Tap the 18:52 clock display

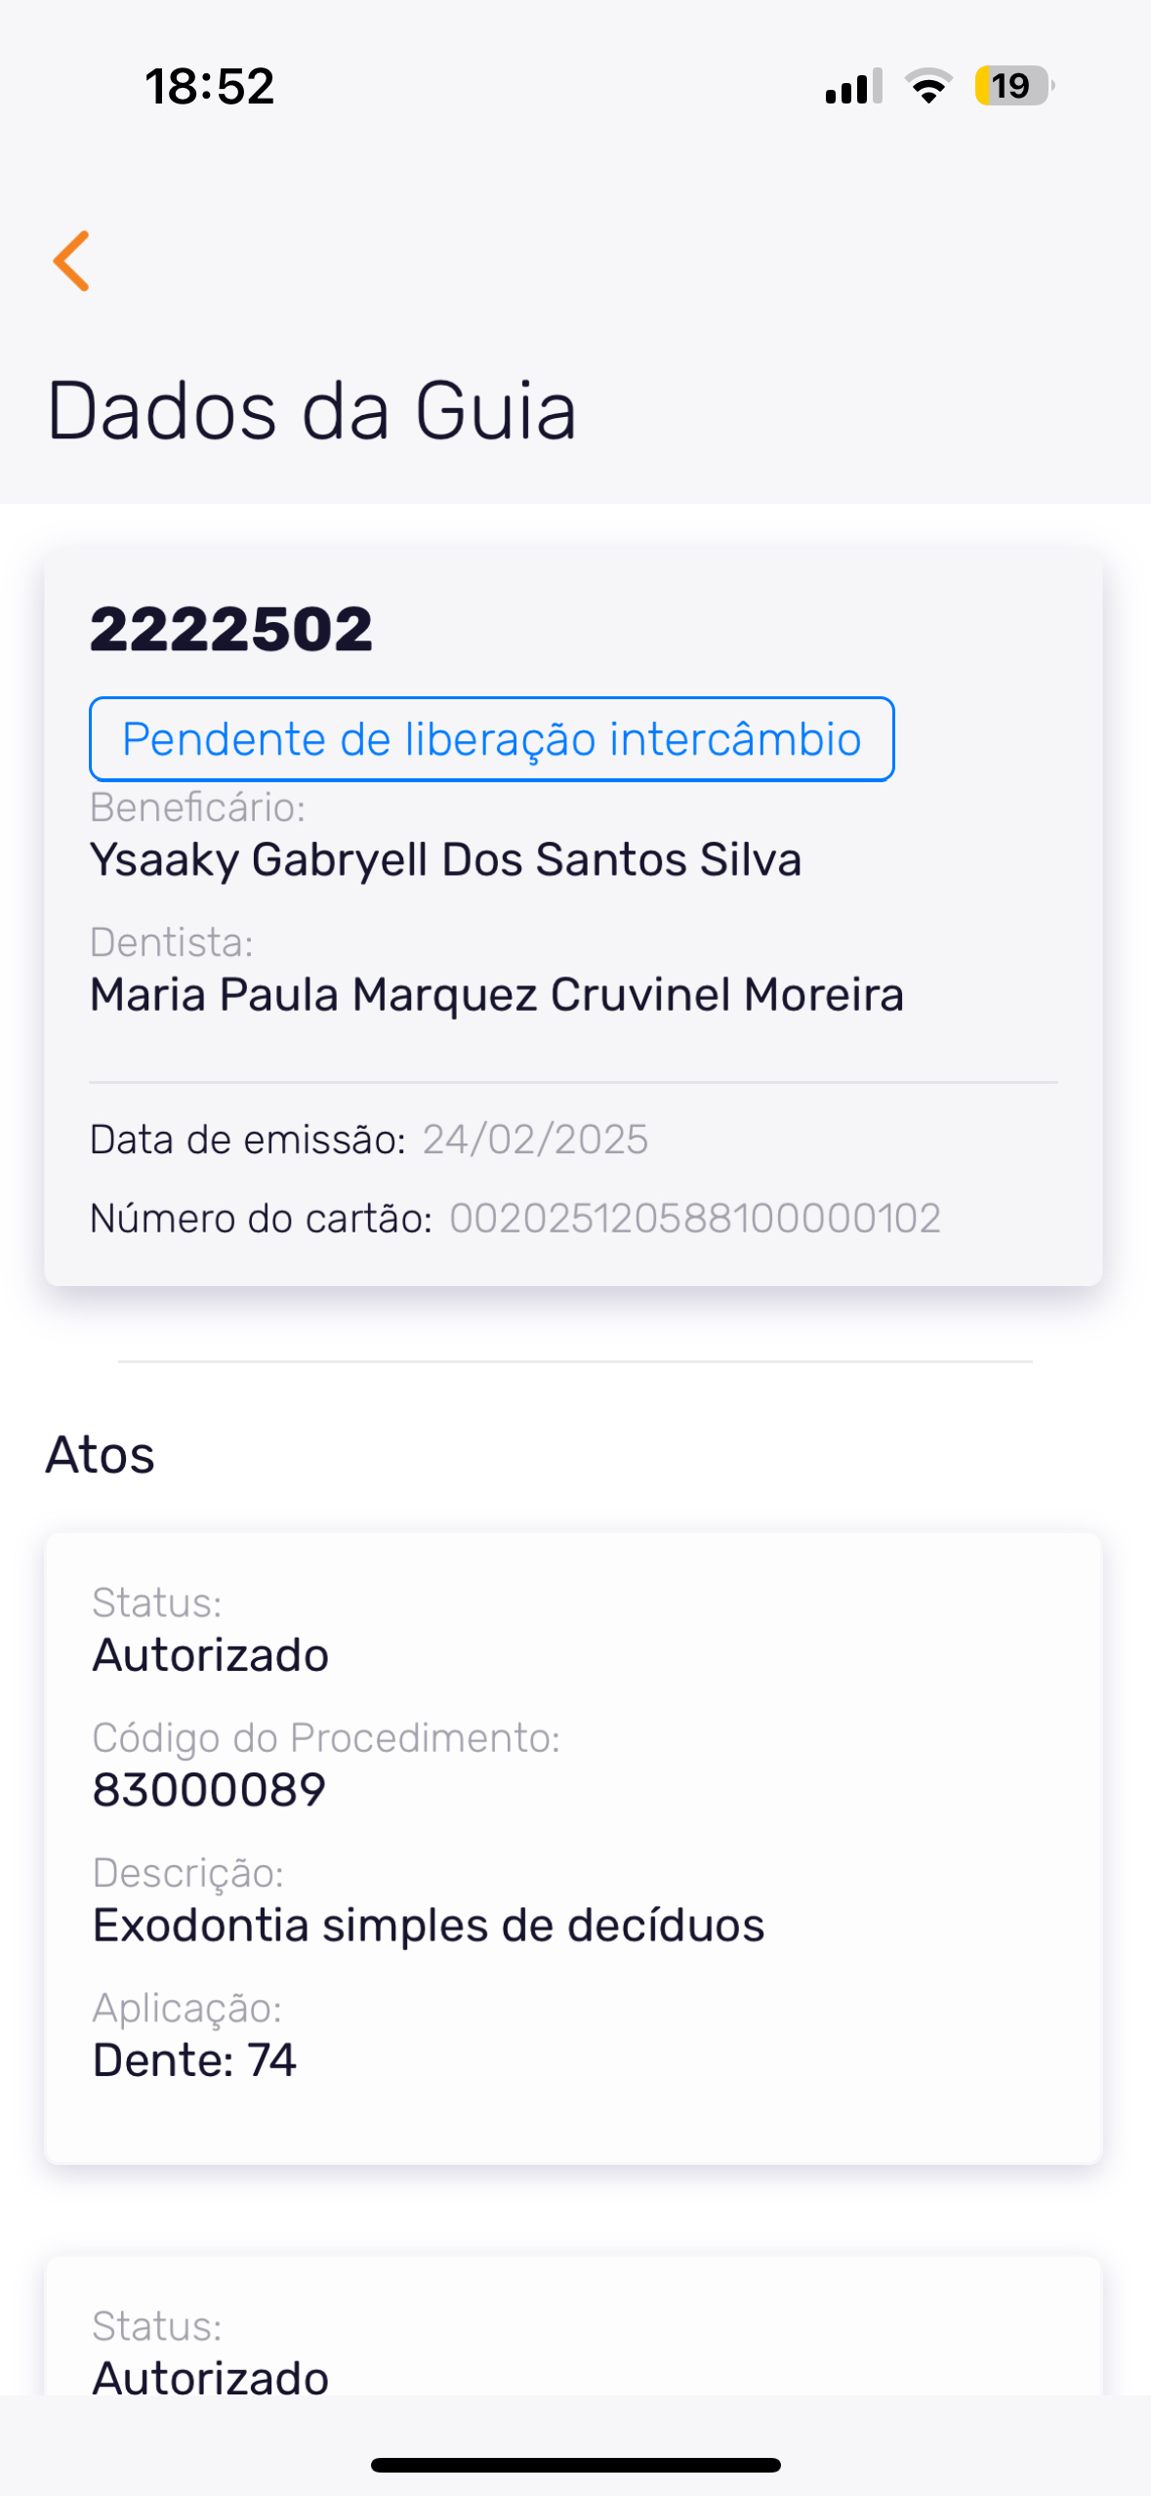(x=210, y=86)
